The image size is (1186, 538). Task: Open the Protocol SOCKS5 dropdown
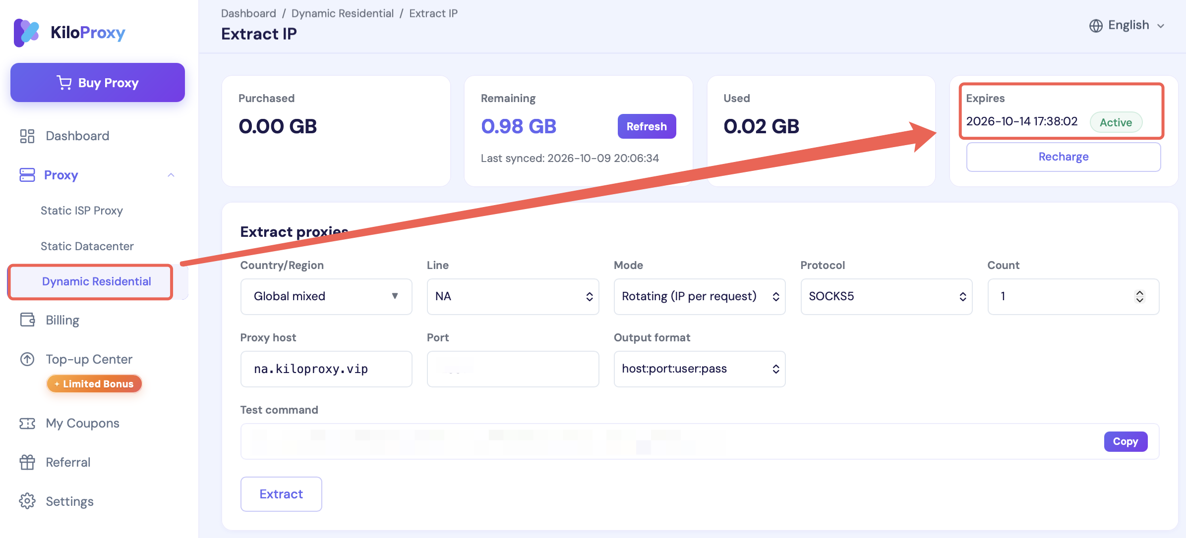(x=887, y=296)
